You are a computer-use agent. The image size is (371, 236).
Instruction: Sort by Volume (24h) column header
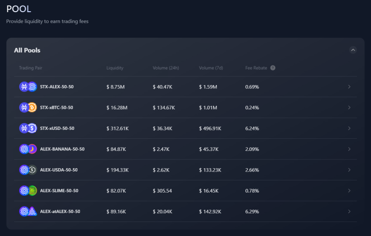[166, 68]
